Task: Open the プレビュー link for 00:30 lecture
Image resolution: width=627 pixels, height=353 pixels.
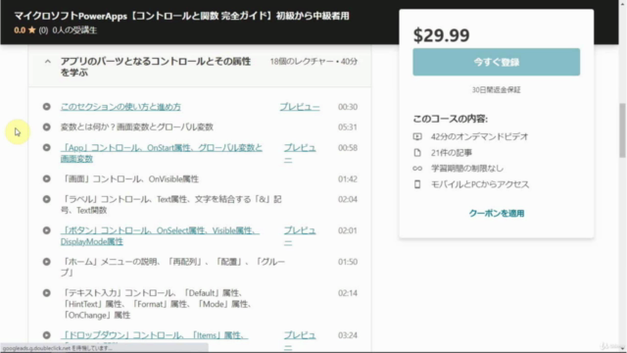Action: point(300,107)
